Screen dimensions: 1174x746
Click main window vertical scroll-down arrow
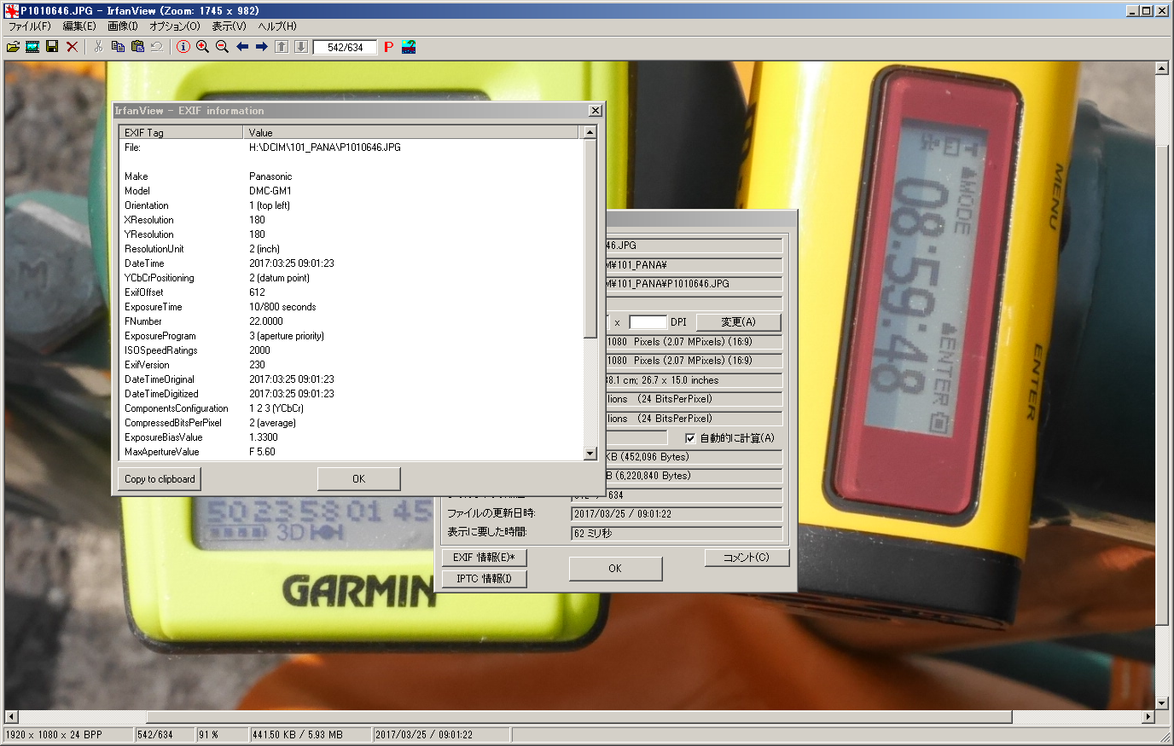1161,703
